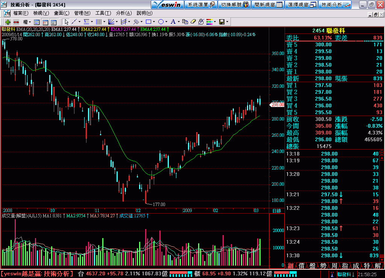Open the 分析(A) menu
385x278 pixels.
[124, 13]
